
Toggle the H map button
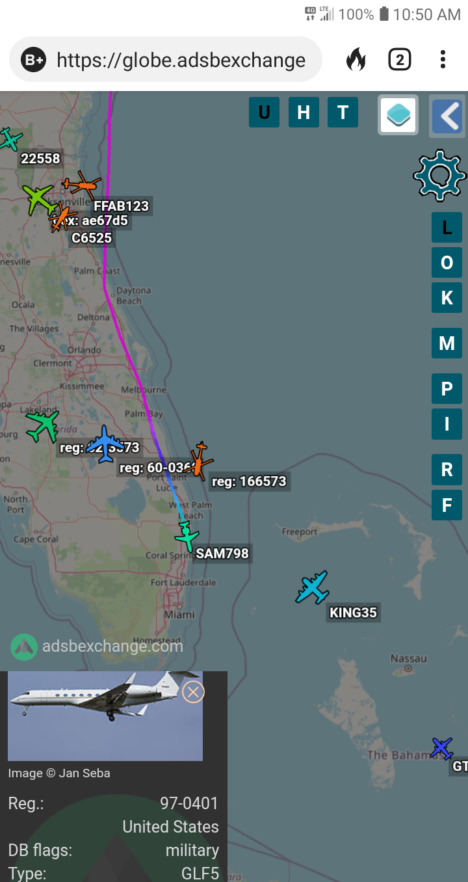click(304, 112)
